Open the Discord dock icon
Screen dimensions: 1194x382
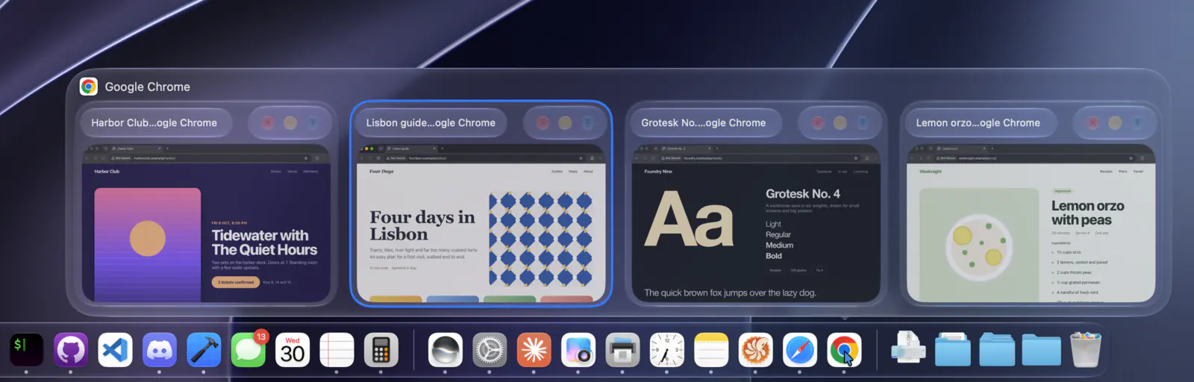click(160, 350)
